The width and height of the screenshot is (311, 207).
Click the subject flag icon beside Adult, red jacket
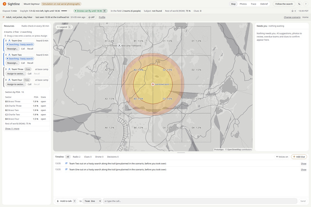click(x=3, y=17)
